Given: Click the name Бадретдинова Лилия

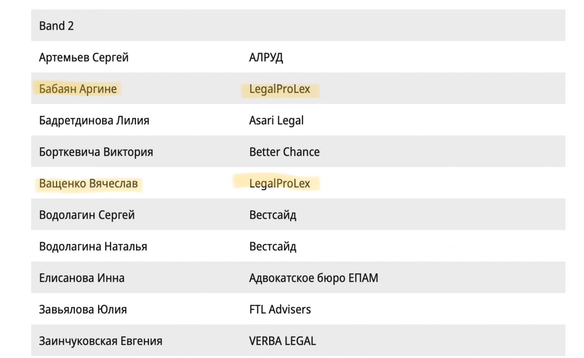Looking at the screenshot, I should (94, 121).
